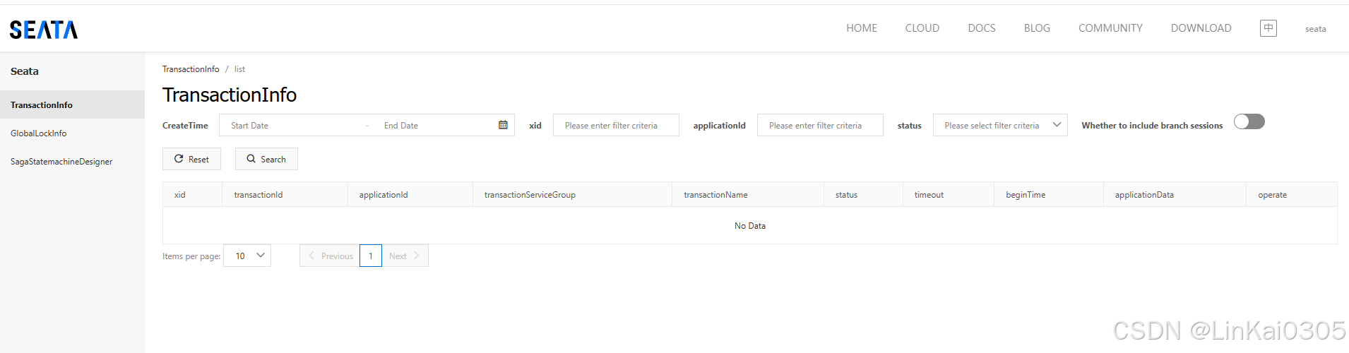Viewport: 1349px width, 353px height.
Task: Click the xid column header
Action: tap(192, 194)
